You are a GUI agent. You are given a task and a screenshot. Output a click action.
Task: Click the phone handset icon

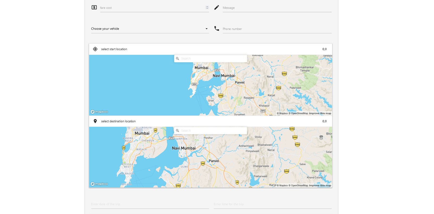(216, 28)
